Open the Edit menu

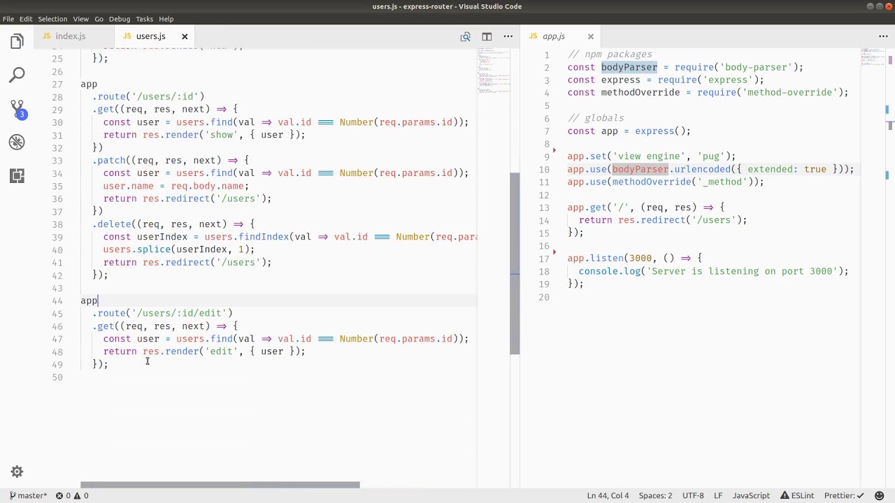click(26, 19)
